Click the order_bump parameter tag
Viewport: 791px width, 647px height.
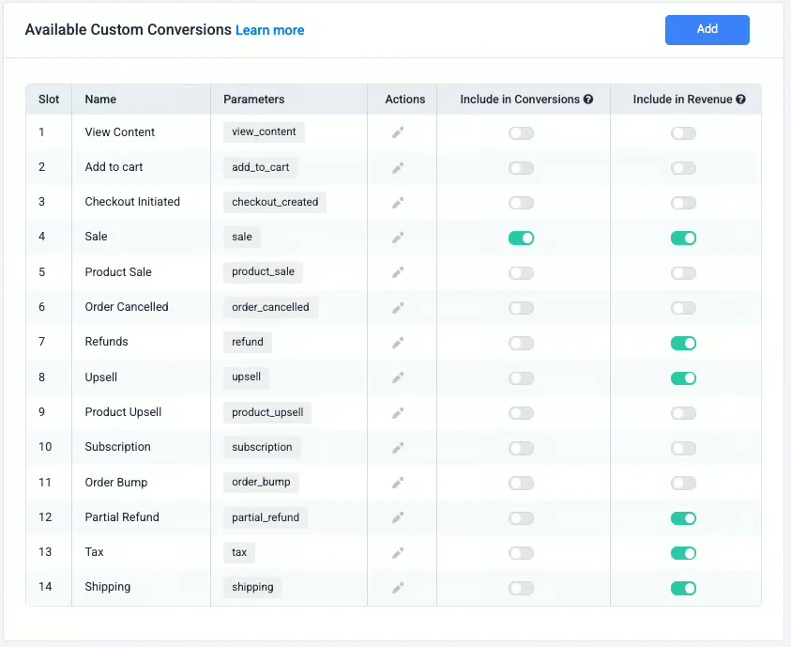coord(261,482)
